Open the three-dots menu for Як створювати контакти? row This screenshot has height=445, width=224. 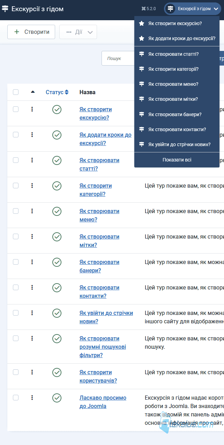(32, 287)
